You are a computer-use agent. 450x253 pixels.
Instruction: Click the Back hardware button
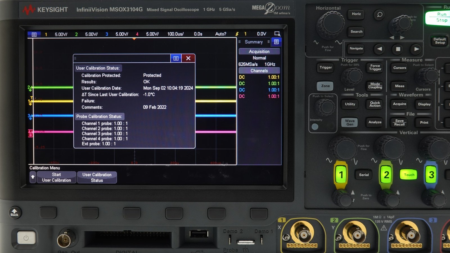tap(14, 213)
